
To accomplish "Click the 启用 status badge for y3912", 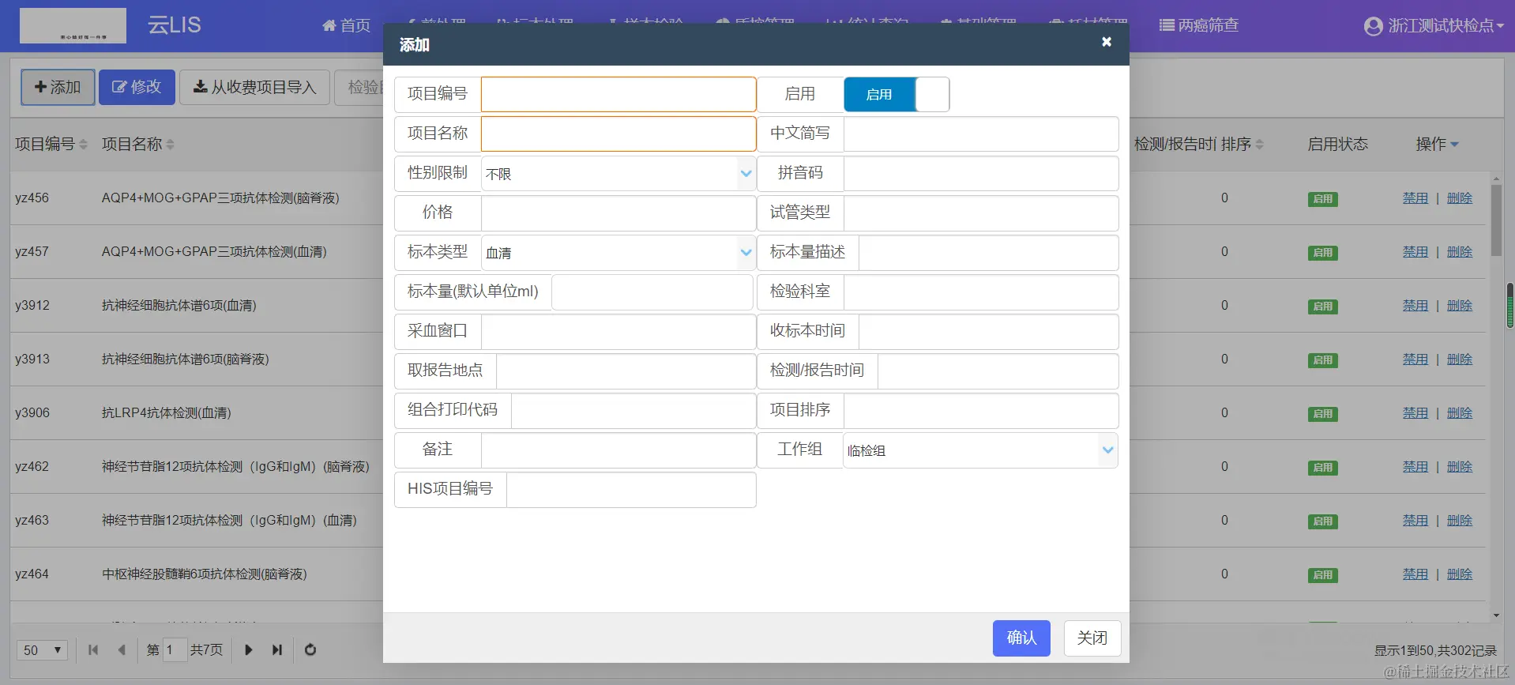I will [x=1322, y=307].
